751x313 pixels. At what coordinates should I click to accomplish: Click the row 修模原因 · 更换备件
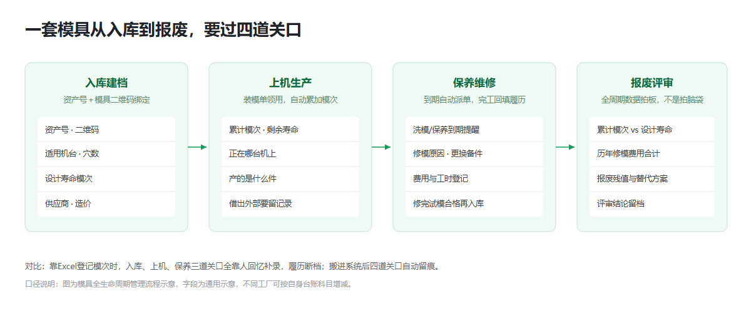click(474, 154)
